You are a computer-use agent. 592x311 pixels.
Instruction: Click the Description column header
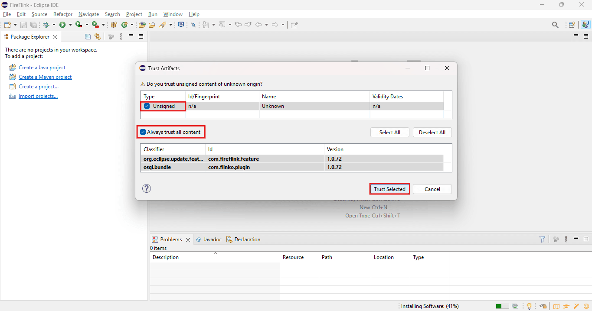(x=215, y=257)
